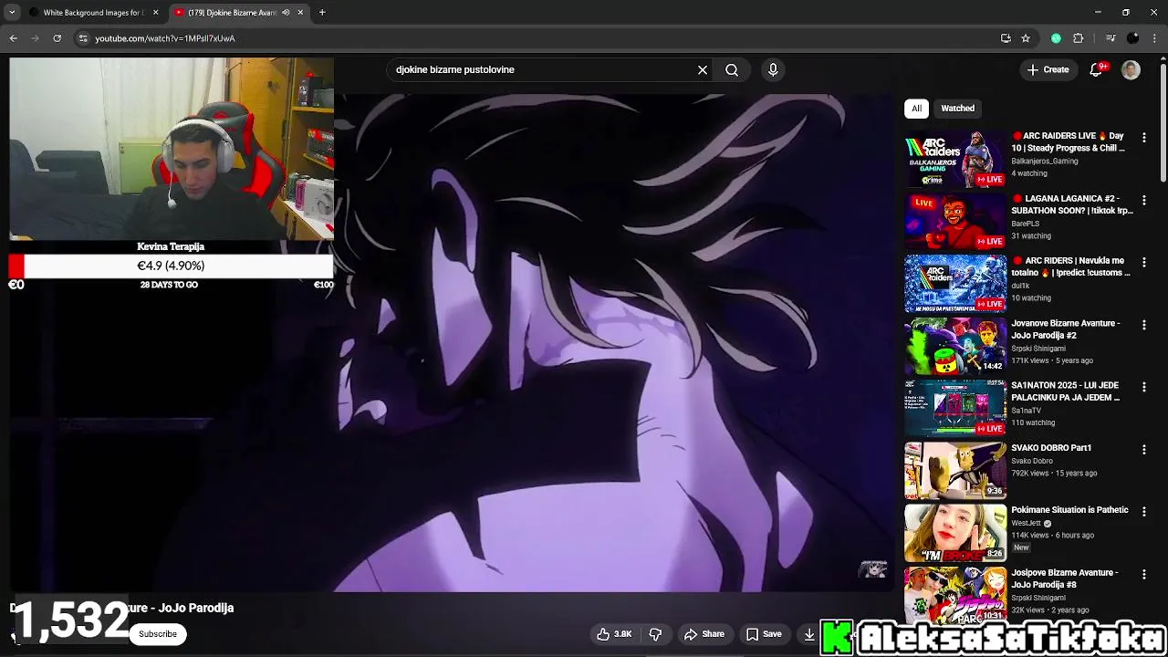Viewport: 1168px width, 657px height.
Task: Open the ARC RAIDERS LIVE Day 10 thumbnail
Action: pos(955,159)
